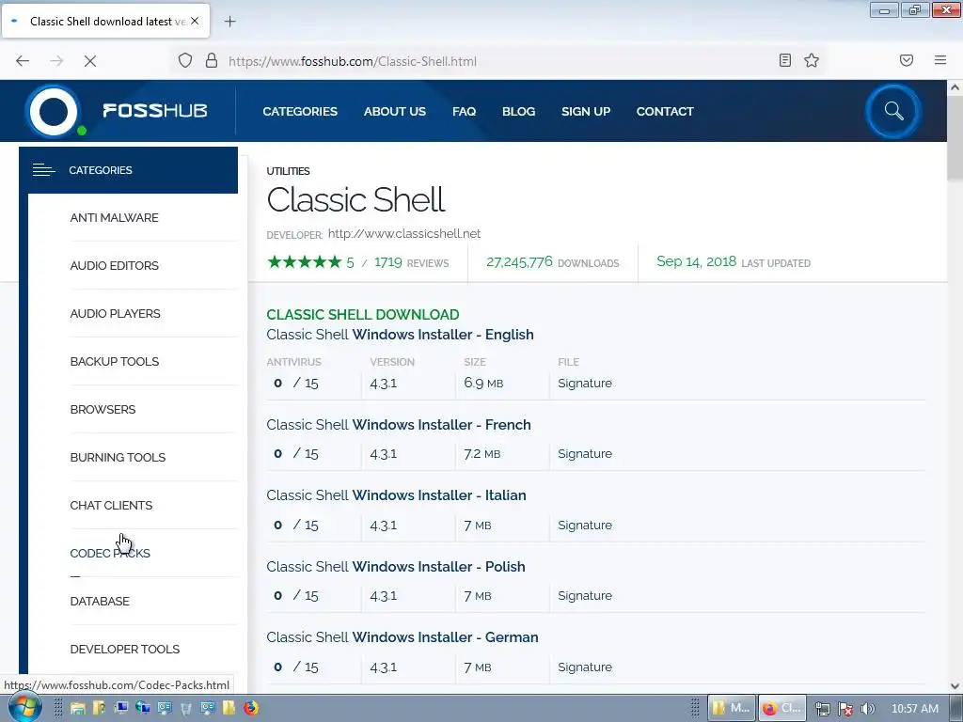Click the FossHub search magnifier icon
963x722 pixels.
click(893, 111)
